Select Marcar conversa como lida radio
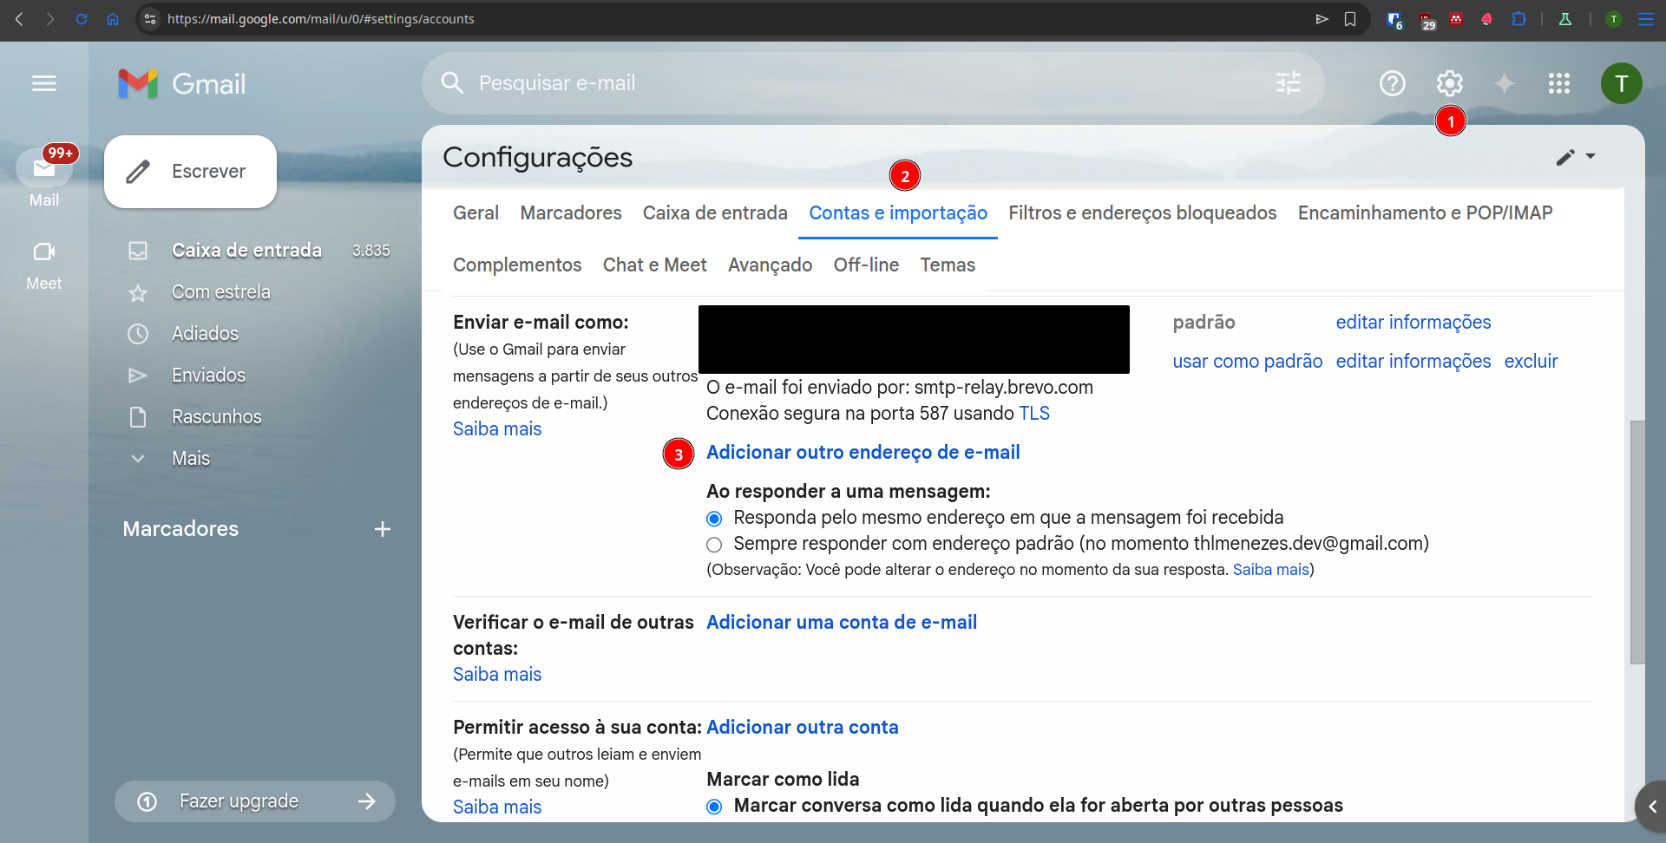 pos(714,807)
